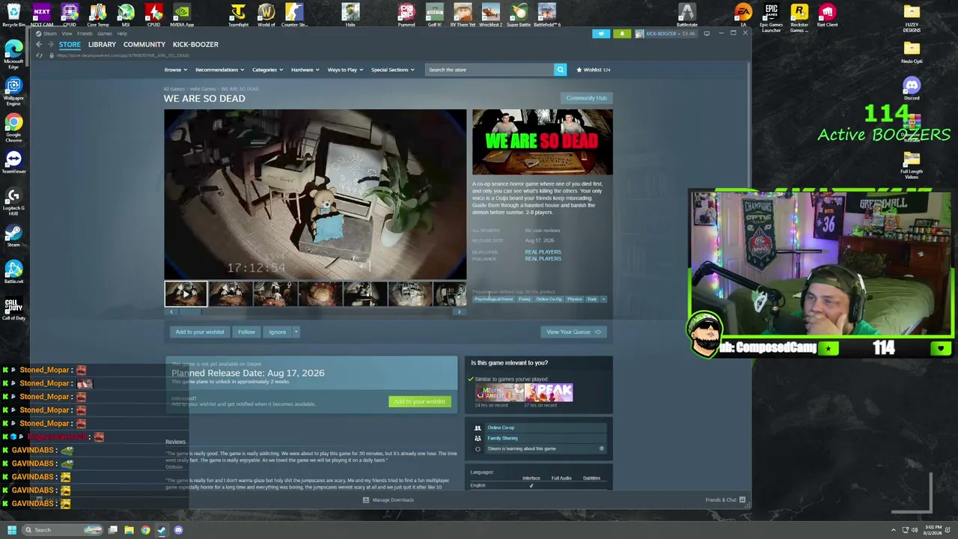Launch Rockstar Games desktop shortcut
The image size is (958, 539).
coord(799,18)
